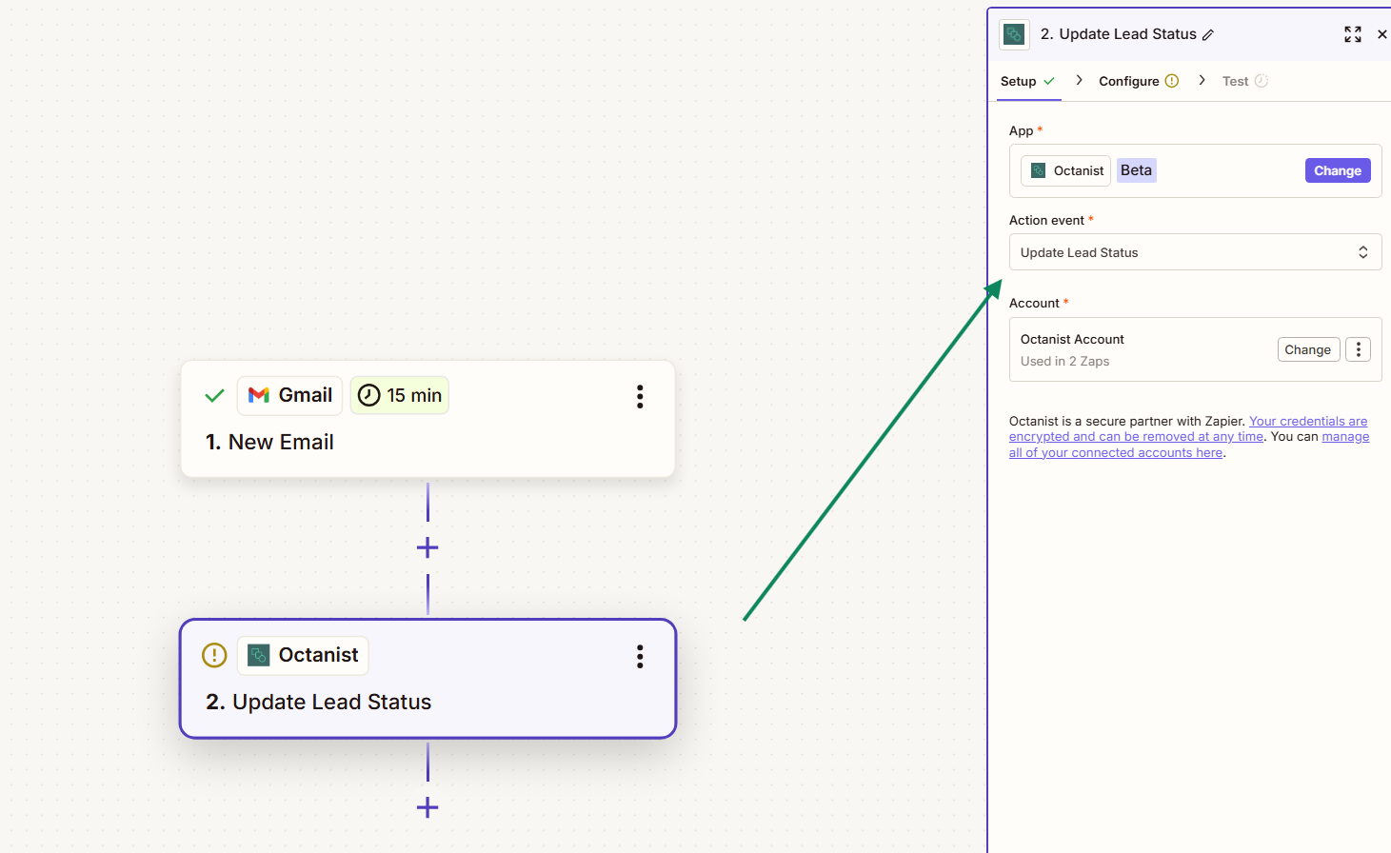Click the green checkmark on the Gmail step
The width and height of the screenshot is (1391, 853).
[x=213, y=395]
